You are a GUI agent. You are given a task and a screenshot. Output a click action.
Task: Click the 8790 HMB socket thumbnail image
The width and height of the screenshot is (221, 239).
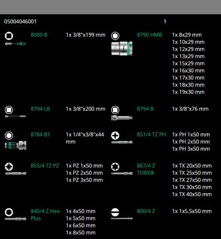click(122, 49)
